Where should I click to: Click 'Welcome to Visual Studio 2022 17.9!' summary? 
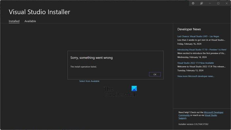(201, 67)
